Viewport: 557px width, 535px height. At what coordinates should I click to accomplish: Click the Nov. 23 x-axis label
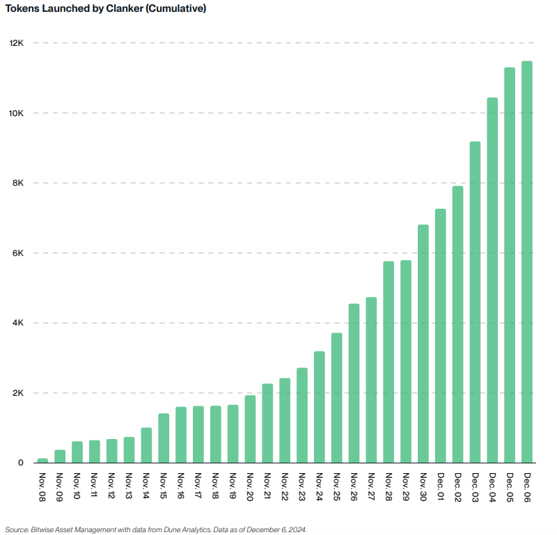(302, 487)
